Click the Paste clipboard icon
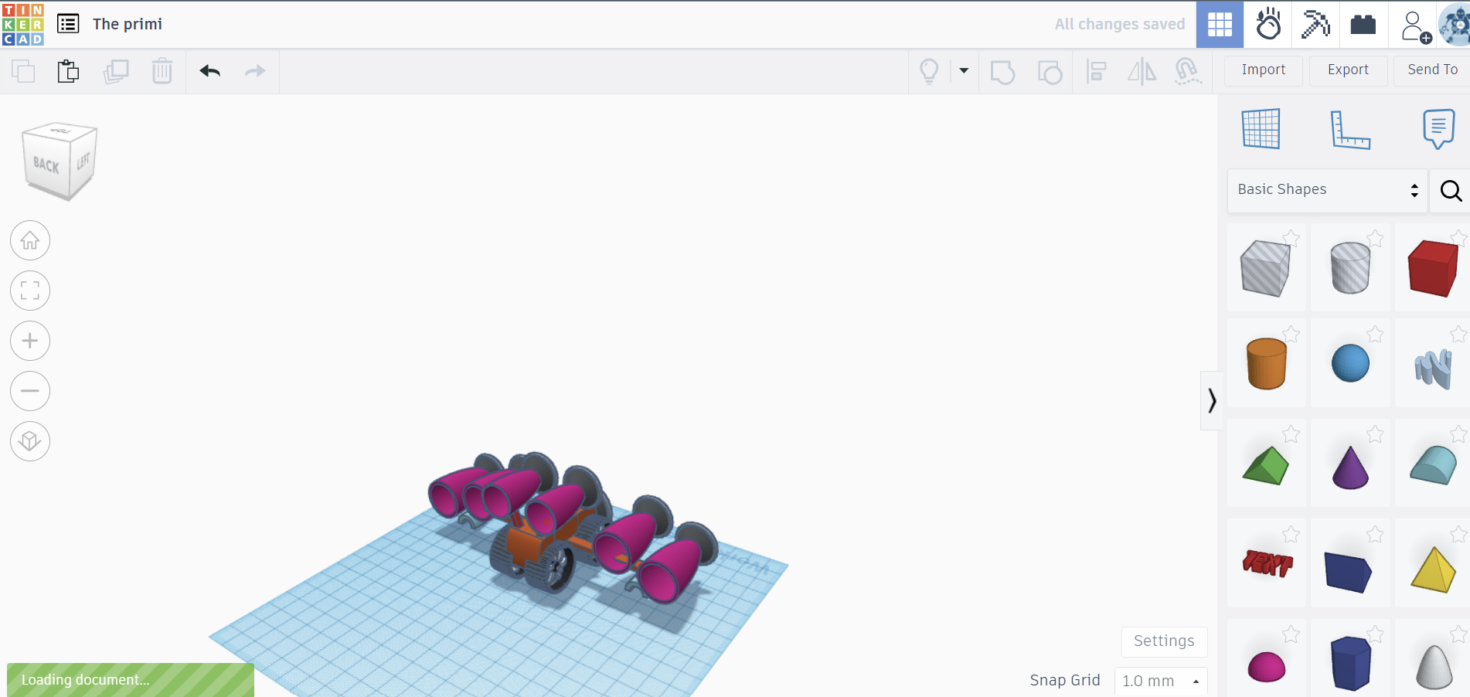The width and height of the screenshot is (1470, 697). coord(68,71)
